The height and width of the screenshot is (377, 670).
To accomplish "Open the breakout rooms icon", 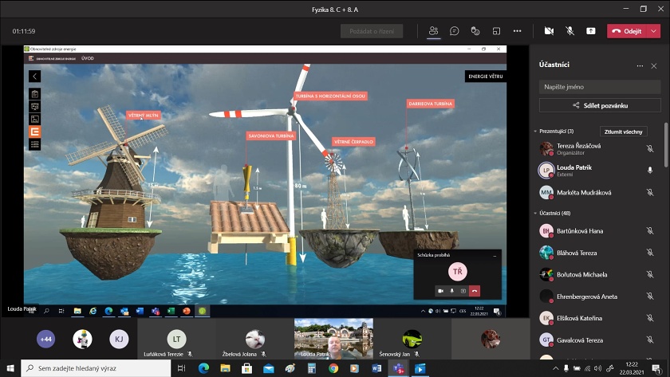I will click(496, 31).
